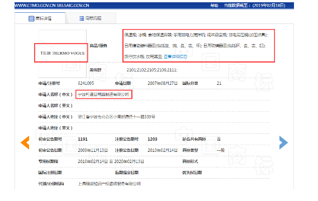Click the 2019年02月18日 data cutoff date

coord(269,6)
